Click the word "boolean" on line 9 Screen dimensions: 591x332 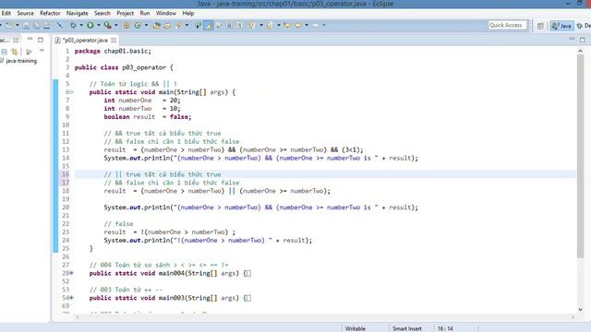[116, 117]
